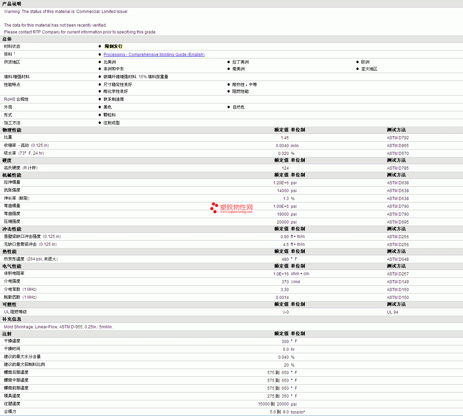
Task: Click the 物理性能 section heading
Action: click(x=12, y=130)
